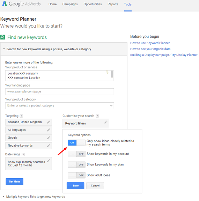
Task: Open the Targeting help question mark
Action: tap(21, 116)
